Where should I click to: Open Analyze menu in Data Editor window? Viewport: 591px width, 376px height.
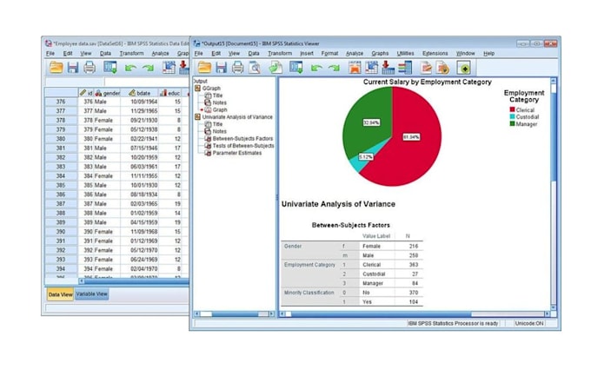[160, 54]
